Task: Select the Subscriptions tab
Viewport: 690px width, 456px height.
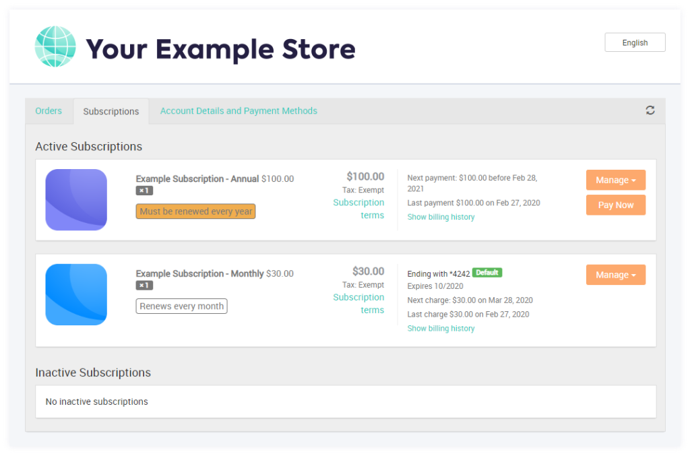Action: (x=111, y=111)
